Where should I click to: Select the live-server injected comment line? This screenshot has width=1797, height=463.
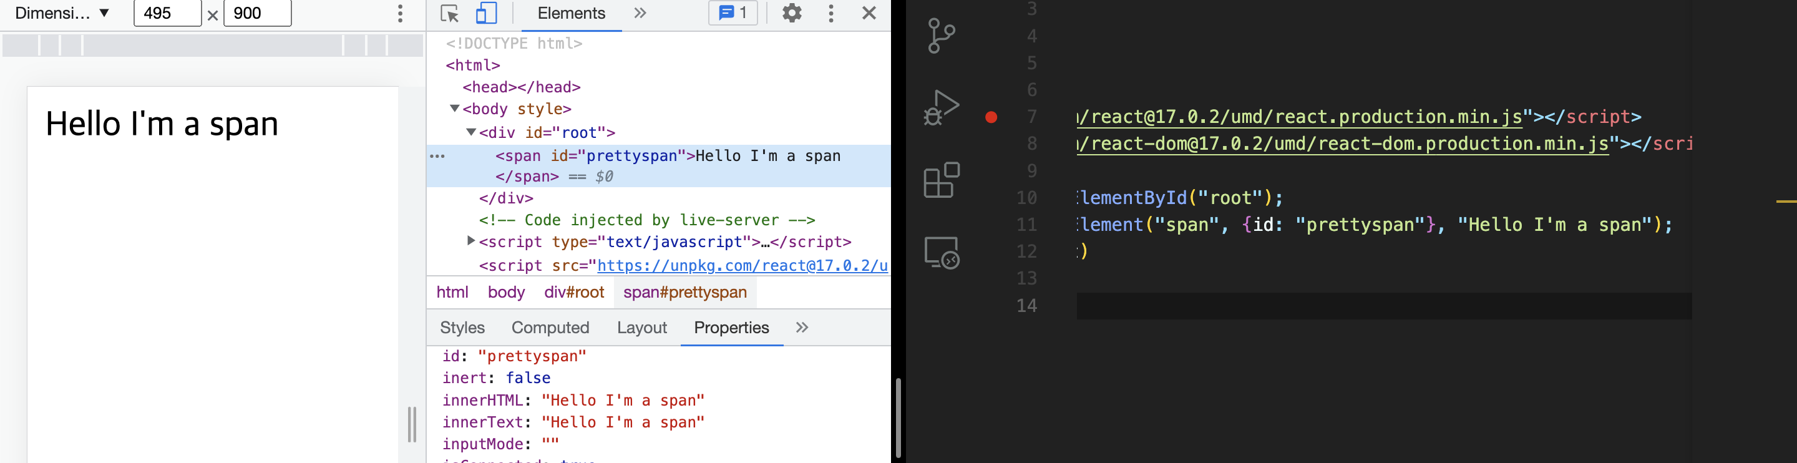pos(648,220)
